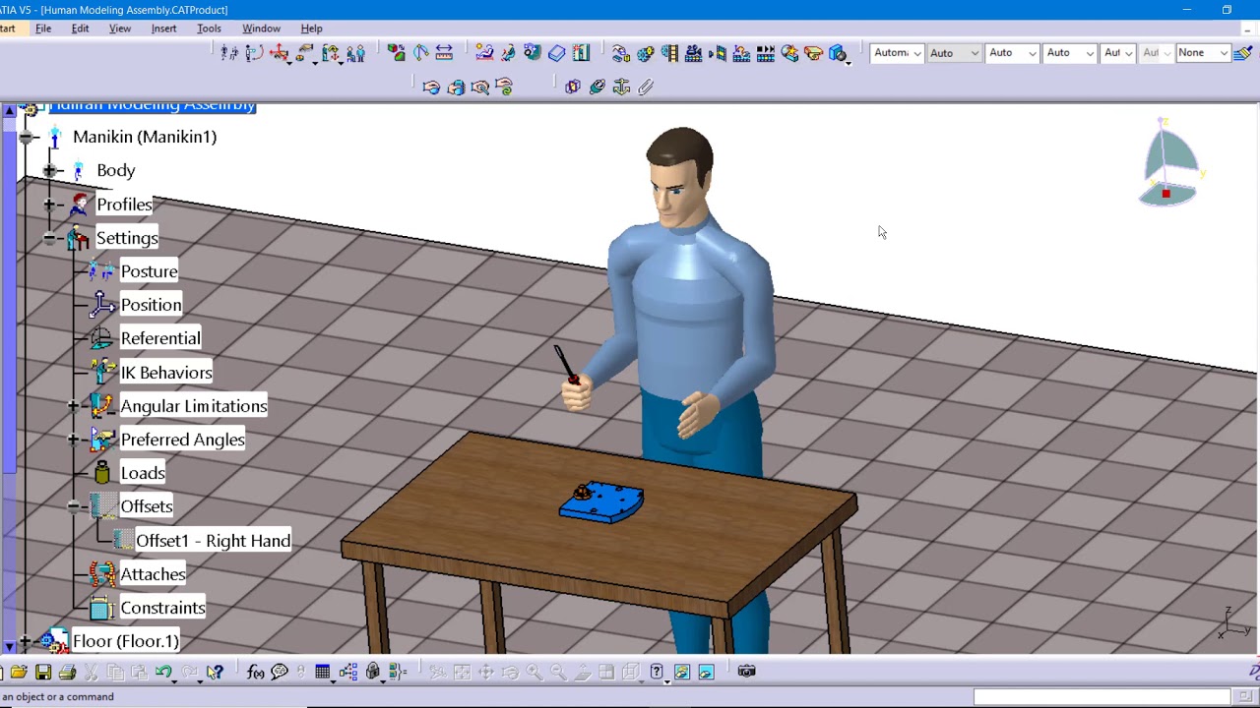Click the Open folder icon
The width and height of the screenshot is (1260, 708).
click(18, 672)
